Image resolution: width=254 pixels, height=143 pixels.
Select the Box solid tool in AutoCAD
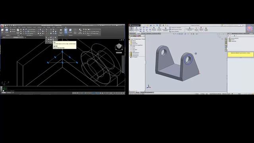click(x=2, y=31)
